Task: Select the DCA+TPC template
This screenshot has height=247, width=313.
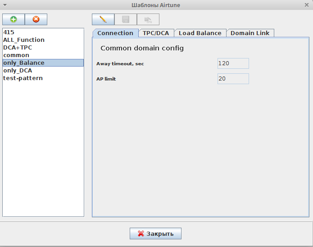Action: 43,47
